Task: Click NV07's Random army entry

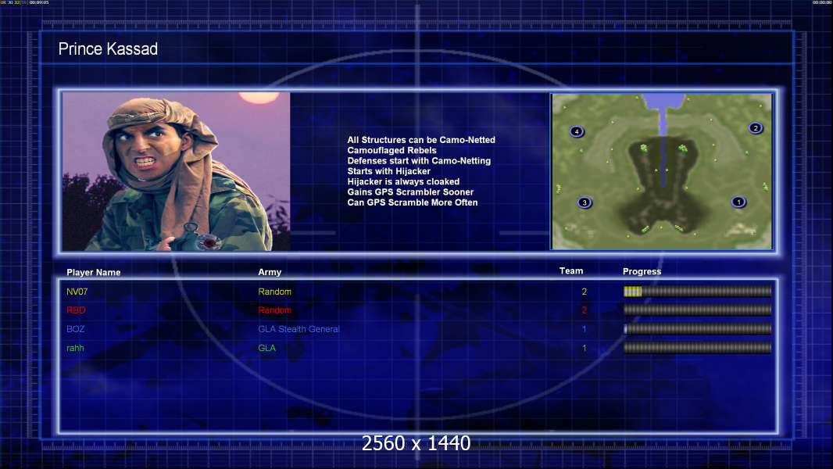Action: tap(274, 292)
